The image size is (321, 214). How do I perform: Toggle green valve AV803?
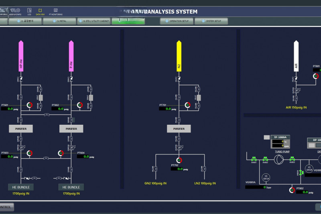point(292,159)
